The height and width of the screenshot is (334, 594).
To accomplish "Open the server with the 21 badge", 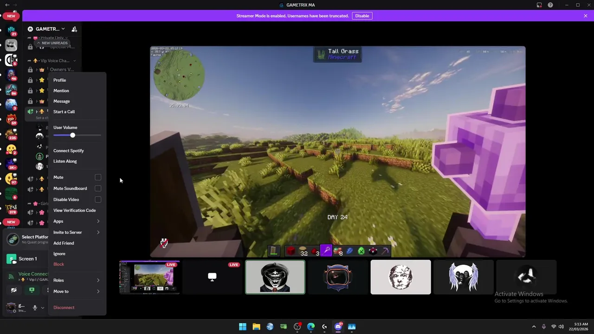I will coord(11,31).
